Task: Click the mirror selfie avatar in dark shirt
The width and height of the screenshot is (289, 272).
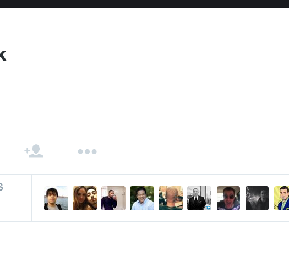Action: (113, 198)
